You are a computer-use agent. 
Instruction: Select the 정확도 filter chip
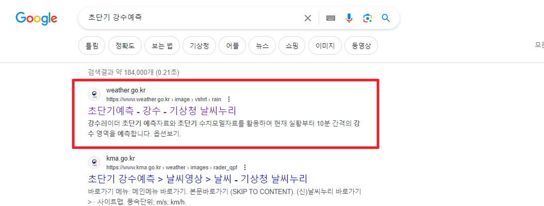(x=125, y=45)
